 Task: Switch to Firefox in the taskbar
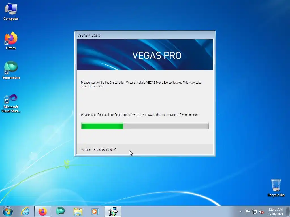[43, 211]
